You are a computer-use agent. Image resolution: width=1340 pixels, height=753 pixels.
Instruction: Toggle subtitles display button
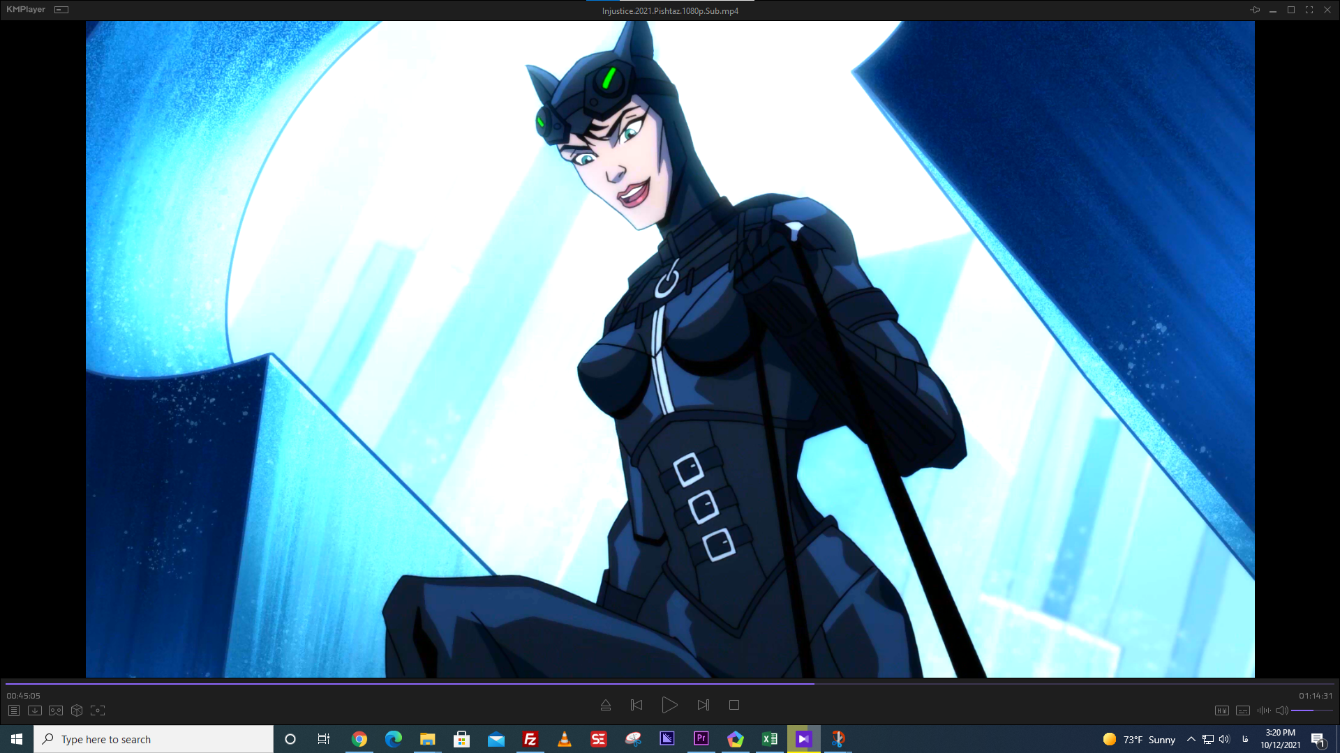pos(1242,710)
